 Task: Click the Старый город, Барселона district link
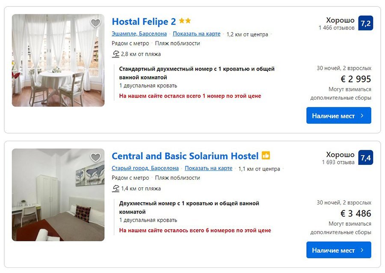145,168
